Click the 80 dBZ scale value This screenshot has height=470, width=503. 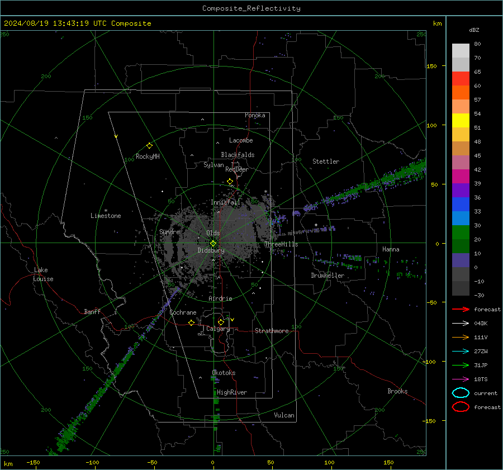pyautogui.click(x=477, y=44)
